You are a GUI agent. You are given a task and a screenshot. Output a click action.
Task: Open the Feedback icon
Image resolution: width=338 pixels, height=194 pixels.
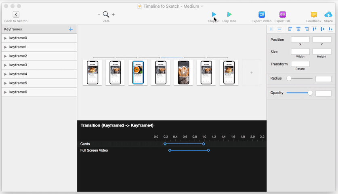(x=314, y=15)
